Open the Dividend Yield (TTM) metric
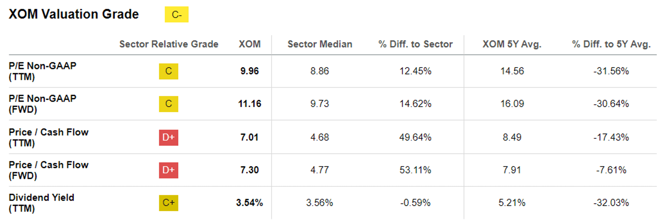Image resolution: width=657 pixels, height=221 pixels. click(41, 203)
